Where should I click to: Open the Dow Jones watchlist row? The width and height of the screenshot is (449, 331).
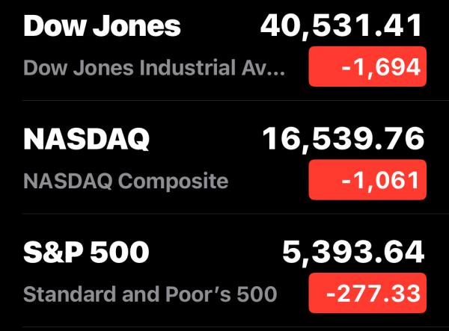point(224,46)
